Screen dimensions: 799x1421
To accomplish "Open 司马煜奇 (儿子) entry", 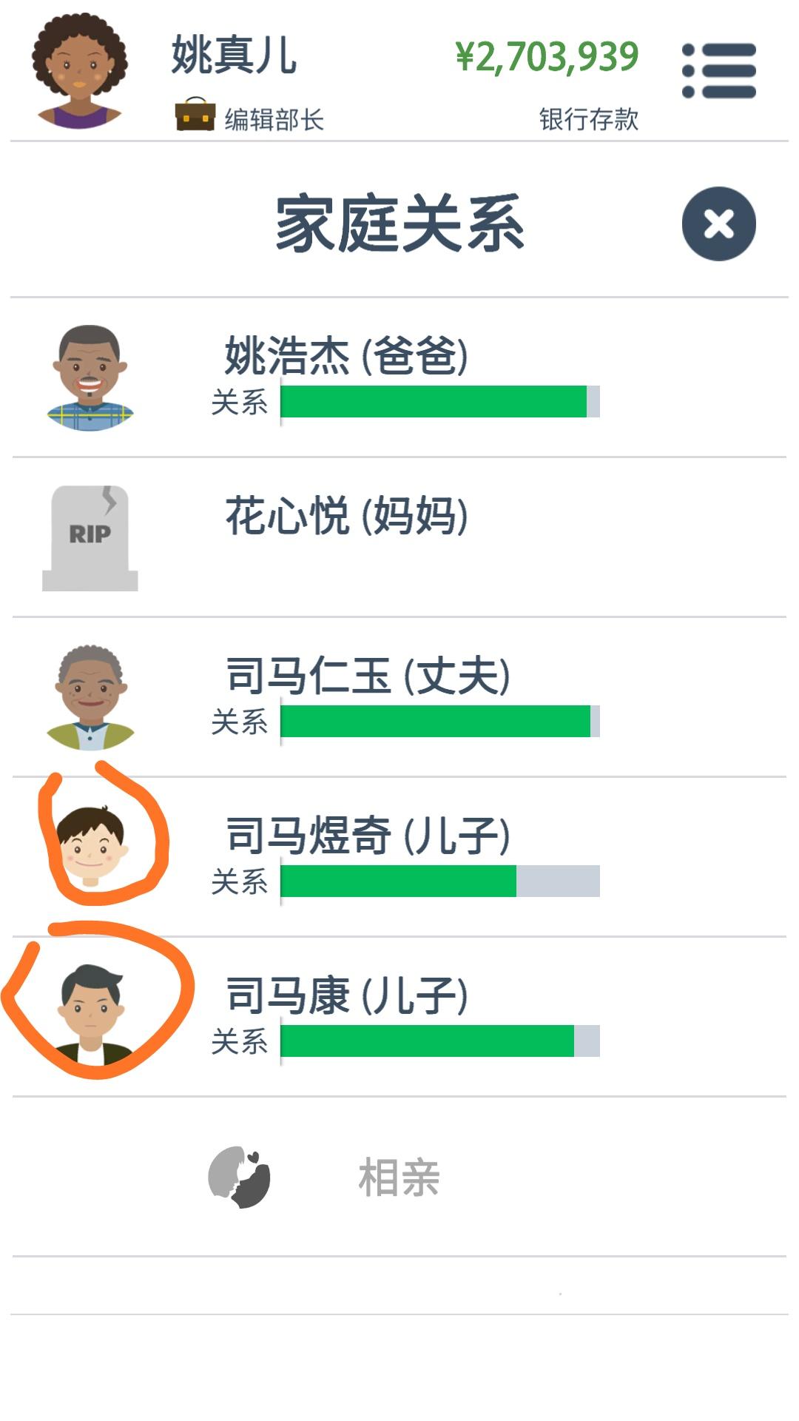I will (x=399, y=857).
